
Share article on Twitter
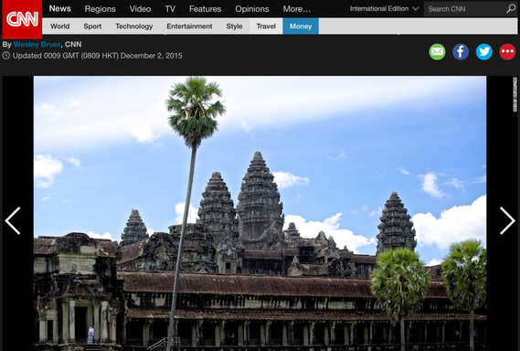tap(484, 52)
